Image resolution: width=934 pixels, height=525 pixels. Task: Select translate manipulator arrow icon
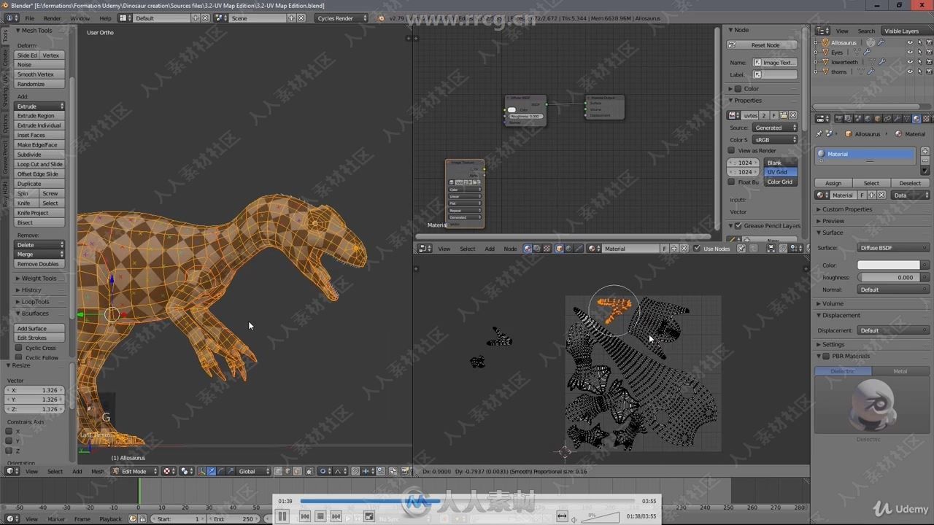coord(211,471)
